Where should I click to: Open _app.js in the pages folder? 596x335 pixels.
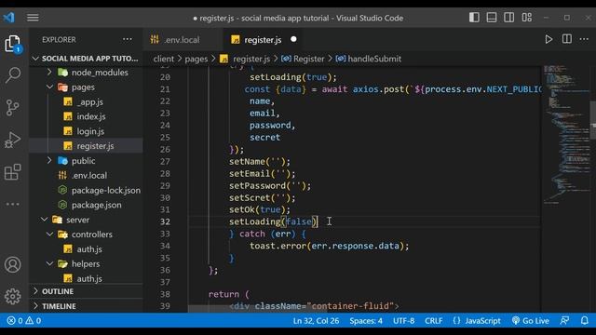86,101
